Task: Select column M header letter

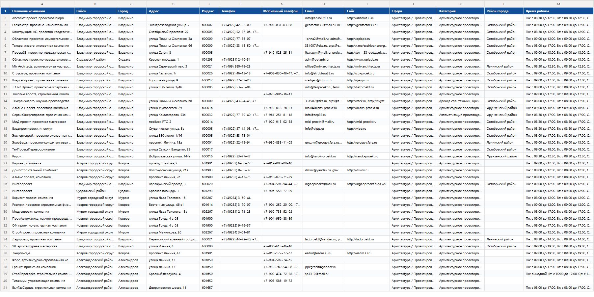Action: pos(558,4)
